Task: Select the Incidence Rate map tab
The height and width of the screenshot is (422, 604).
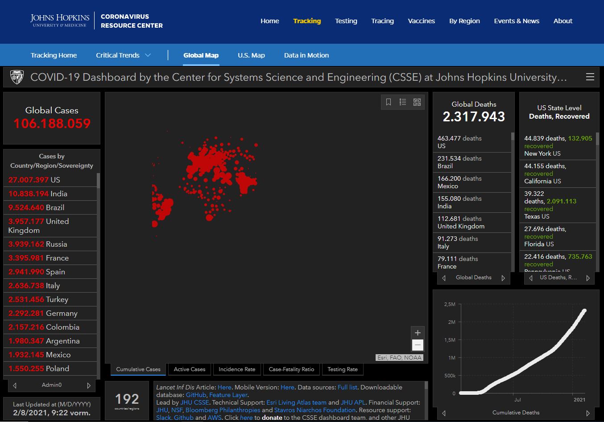Action: (237, 369)
